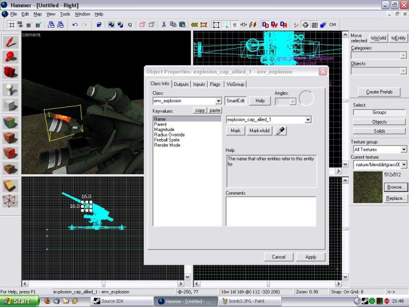Open the Name value dropdown arrow
This screenshot has height=307, width=409.
pos(308,120)
